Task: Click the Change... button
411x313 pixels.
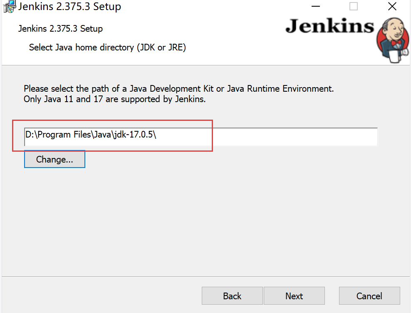Action: (x=54, y=159)
